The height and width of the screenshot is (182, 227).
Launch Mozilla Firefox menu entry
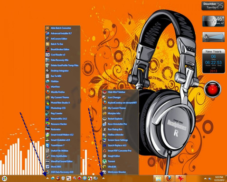pyautogui.click(x=57, y=92)
